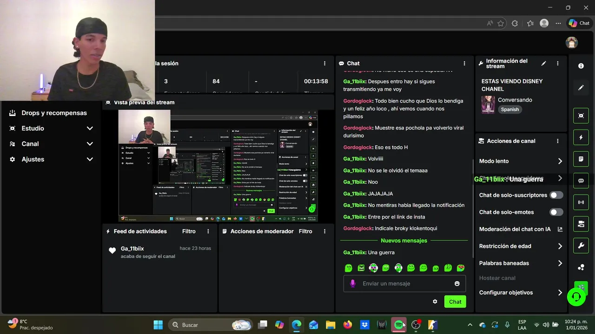Viewport: 595px width, 334px height.
Task: Open browser extensions puzzle icon
Action: 515,23
